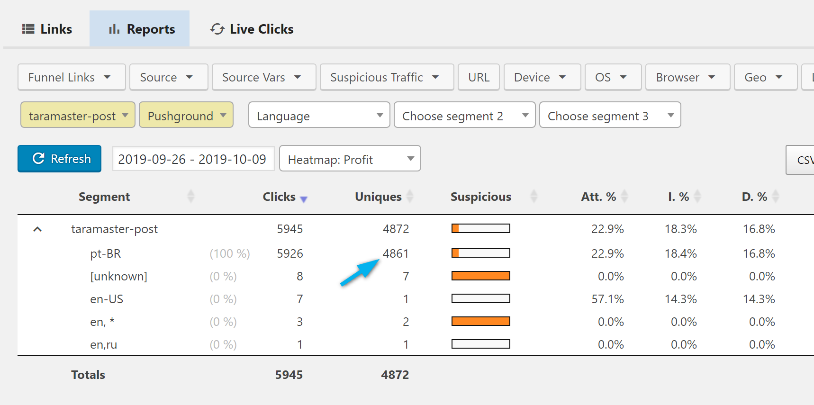Image resolution: width=814 pixels, height=405 pixels.
Task: Click the en,ru empty suspicious bar
Action: [x=481, y=344]
